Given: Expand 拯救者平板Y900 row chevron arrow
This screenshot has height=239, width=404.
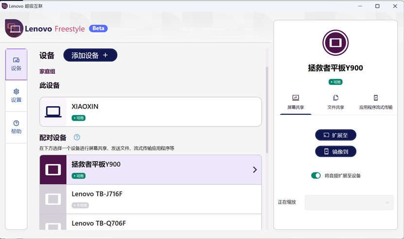Looking at the screenshot, I should pyautogui.click(x=255, y=170).
